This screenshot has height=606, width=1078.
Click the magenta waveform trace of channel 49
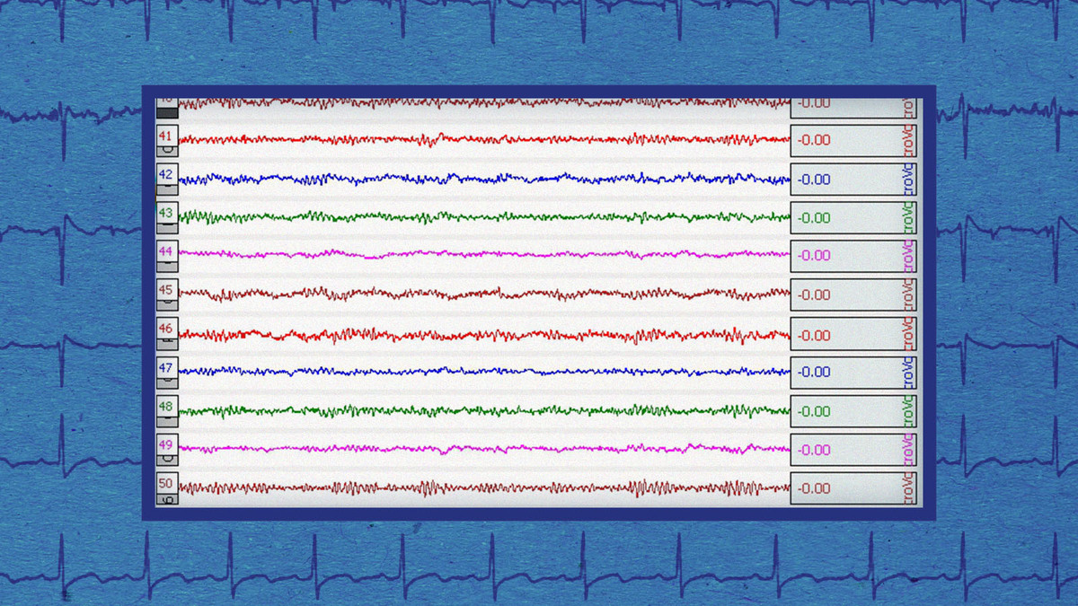click(x=485, y=448)
